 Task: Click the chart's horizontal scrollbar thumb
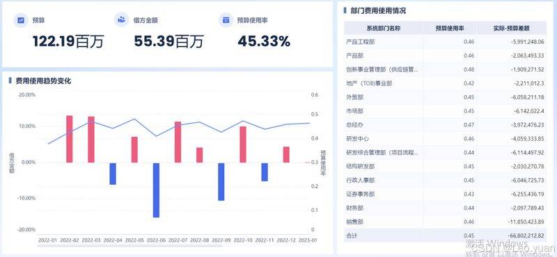[130, 246]
